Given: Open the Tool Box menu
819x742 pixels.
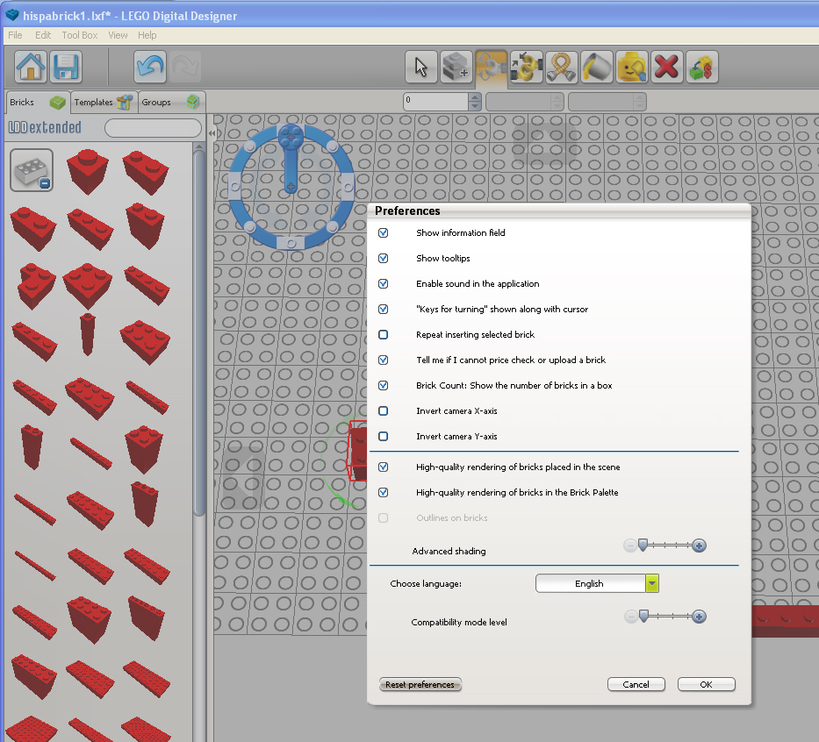Looking at the screenshot, I should coord(79,35).
